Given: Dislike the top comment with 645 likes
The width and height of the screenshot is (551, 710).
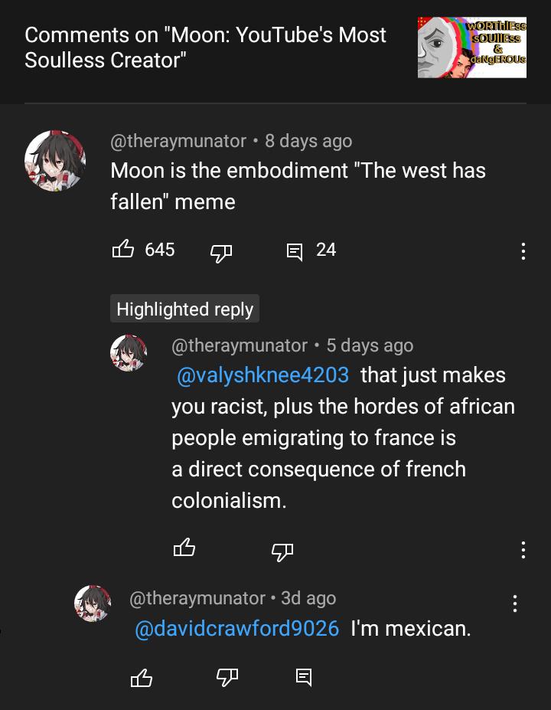Looking at the screenshot, I should (x=221, y=251).
